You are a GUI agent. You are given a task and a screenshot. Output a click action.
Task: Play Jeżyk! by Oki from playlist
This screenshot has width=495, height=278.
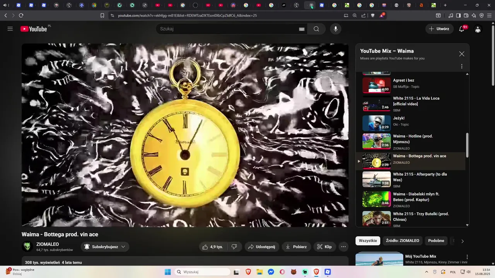pos(411,122)
